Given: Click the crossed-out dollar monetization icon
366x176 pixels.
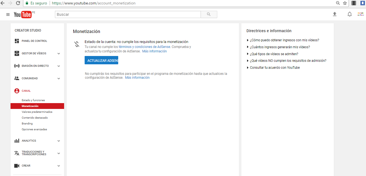Looking at the screenshot, I should [x=77, y=44].
